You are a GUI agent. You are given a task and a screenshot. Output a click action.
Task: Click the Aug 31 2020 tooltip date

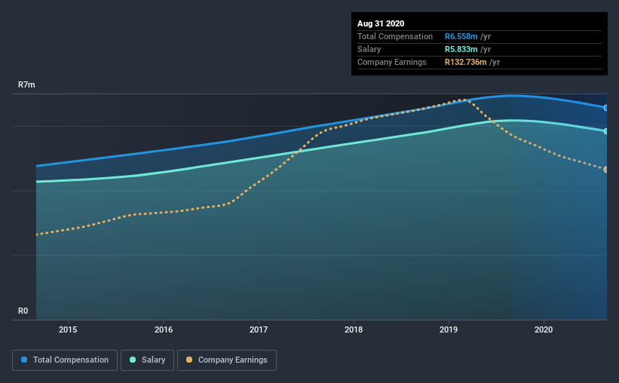[x=381, y=23]
